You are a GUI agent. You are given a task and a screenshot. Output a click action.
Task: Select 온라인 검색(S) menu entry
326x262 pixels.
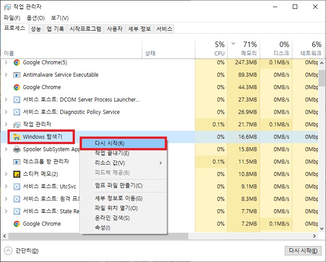tap(124, 218)
